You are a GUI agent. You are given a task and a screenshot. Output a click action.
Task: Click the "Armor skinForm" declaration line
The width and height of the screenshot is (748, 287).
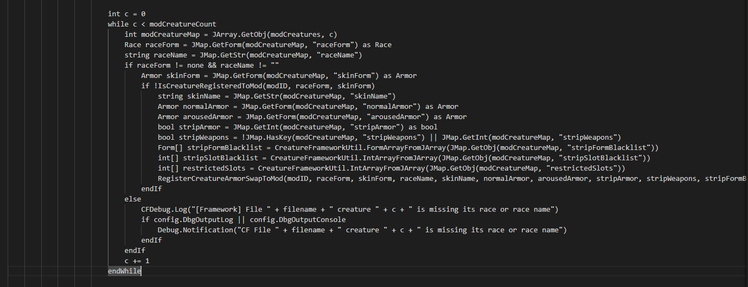[x=279, y=75]
